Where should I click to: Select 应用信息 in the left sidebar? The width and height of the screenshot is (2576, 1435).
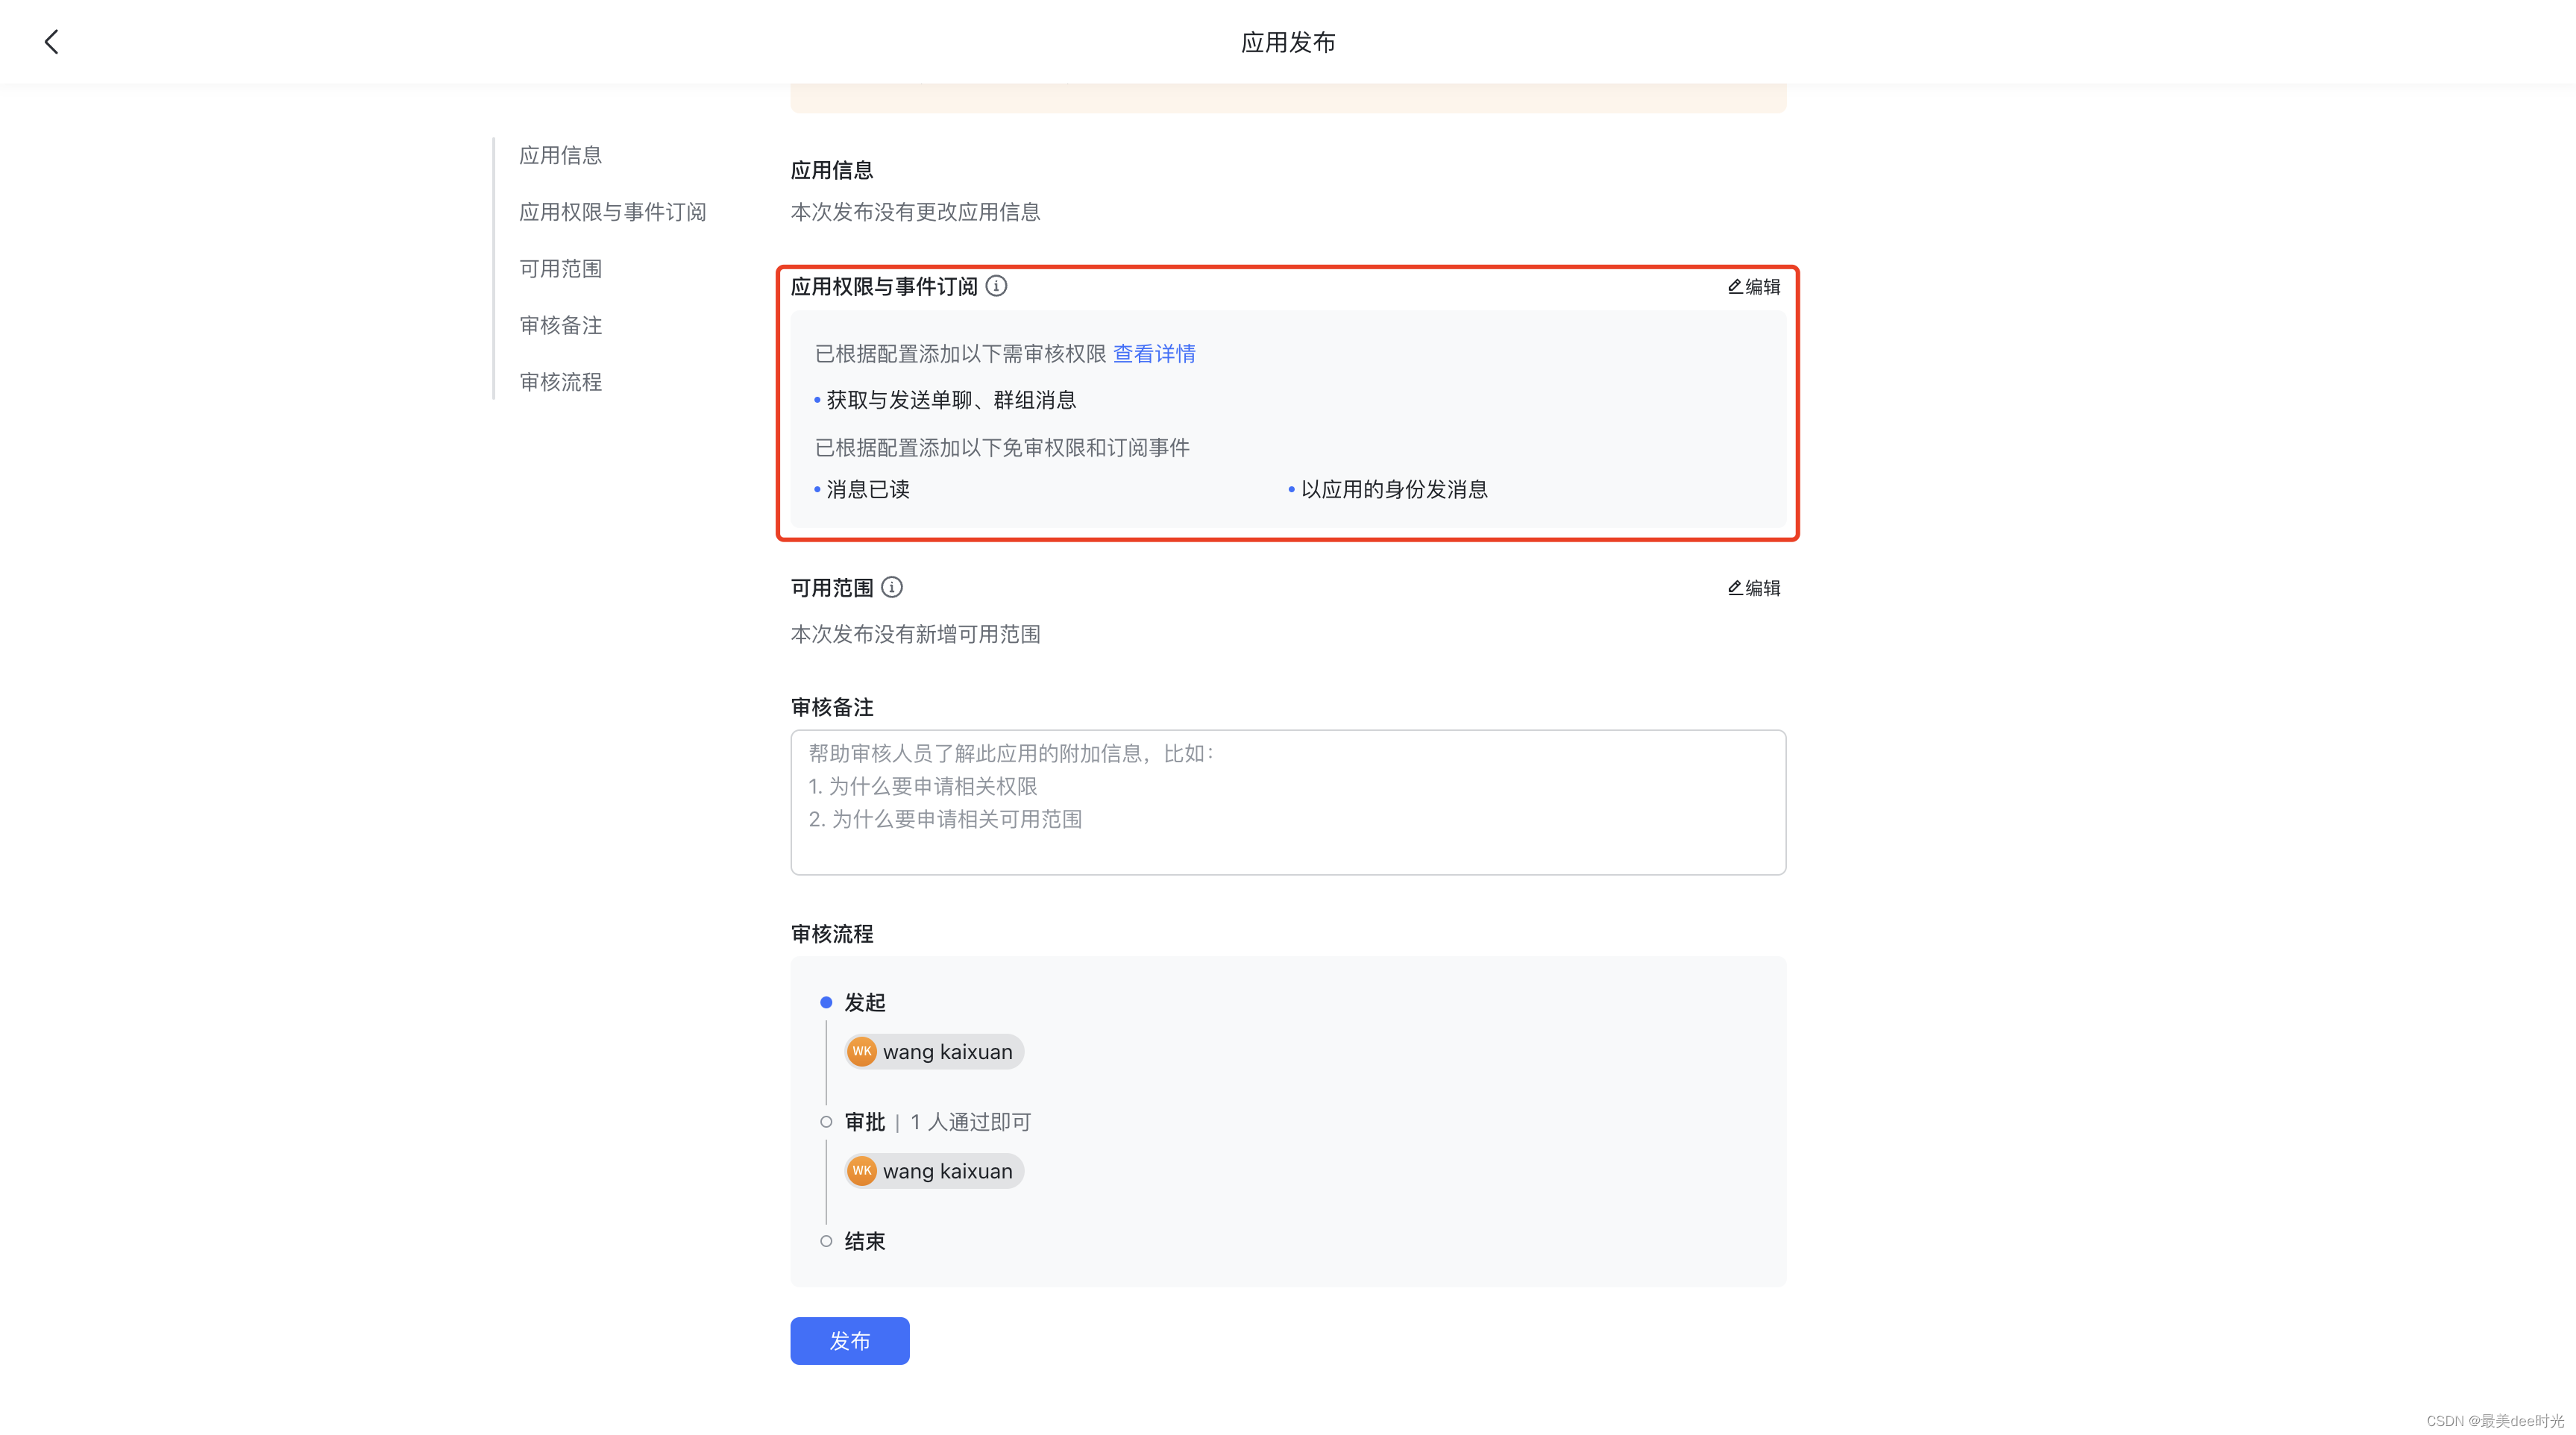560,155
